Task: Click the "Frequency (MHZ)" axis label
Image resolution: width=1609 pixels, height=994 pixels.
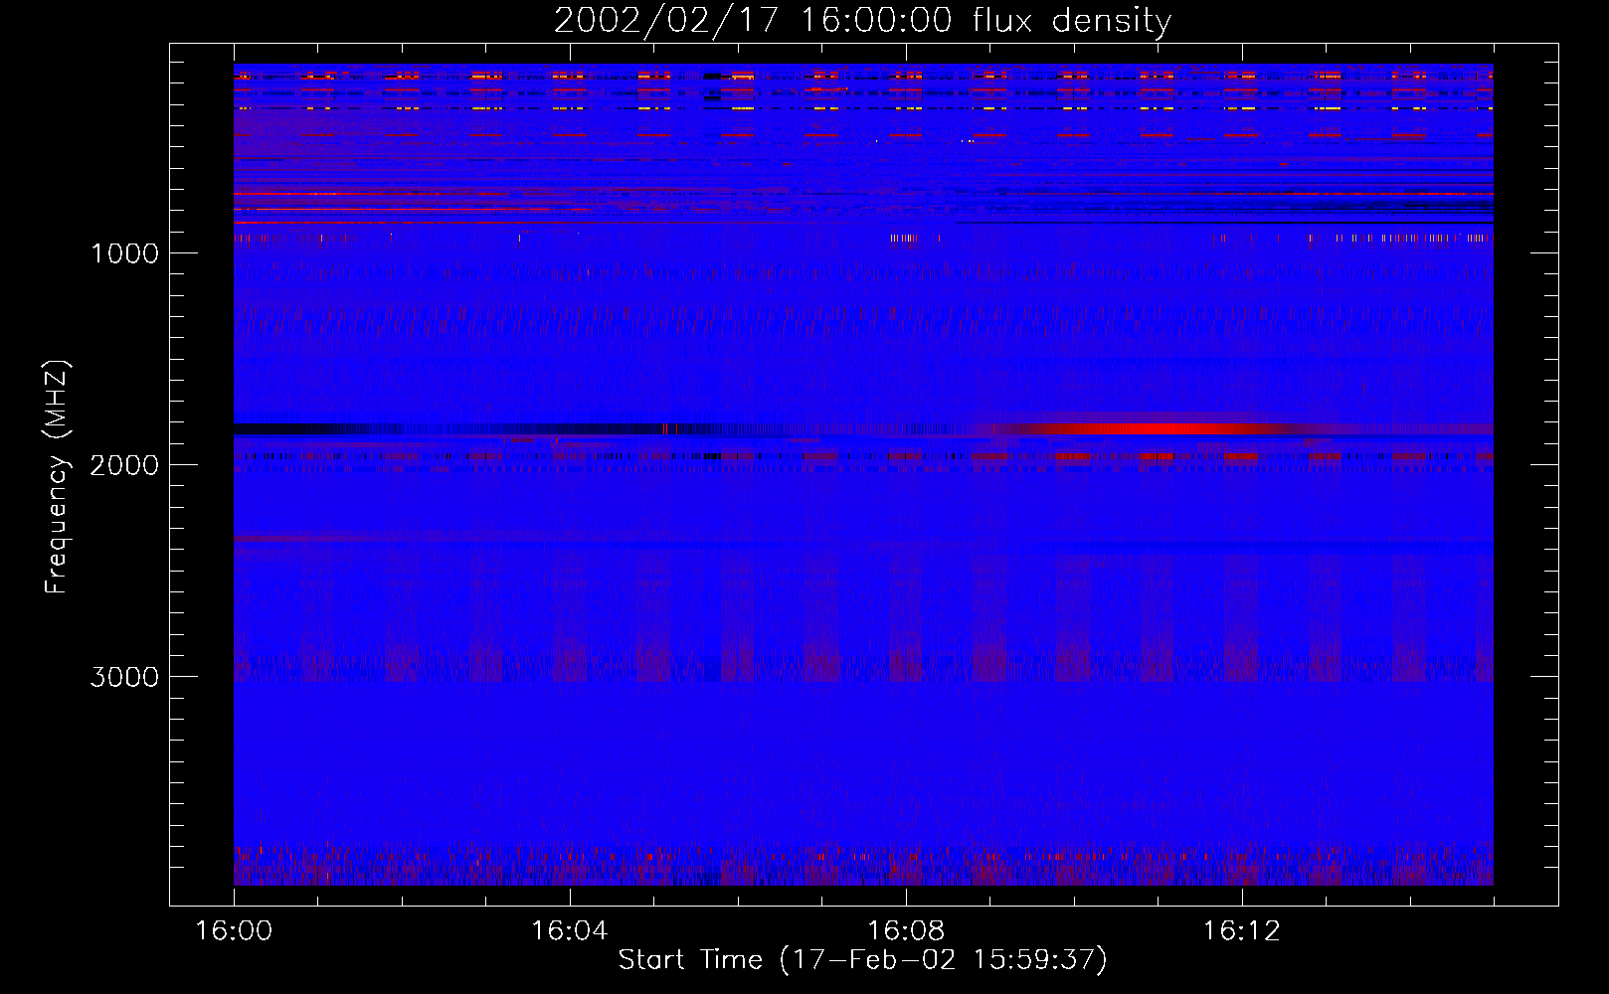Action: [56, 476]
